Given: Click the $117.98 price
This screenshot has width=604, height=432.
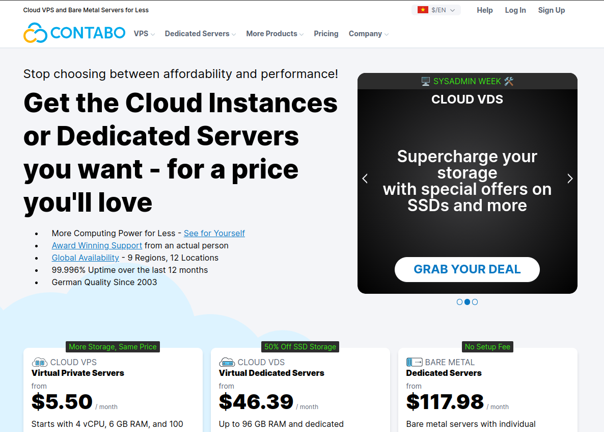Looking at the screenshot, I should point(445,401).
